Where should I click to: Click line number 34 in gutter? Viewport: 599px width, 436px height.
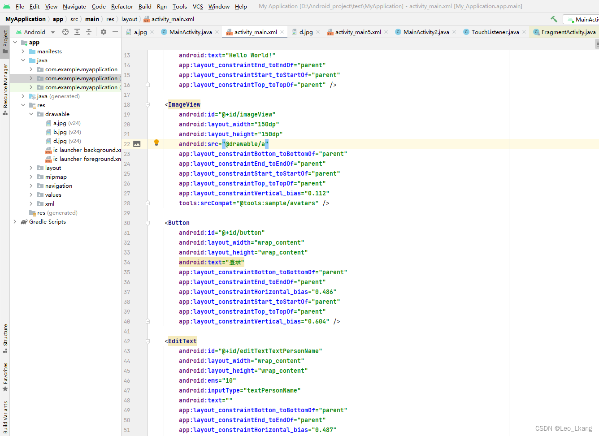click(x=127, y=262)
